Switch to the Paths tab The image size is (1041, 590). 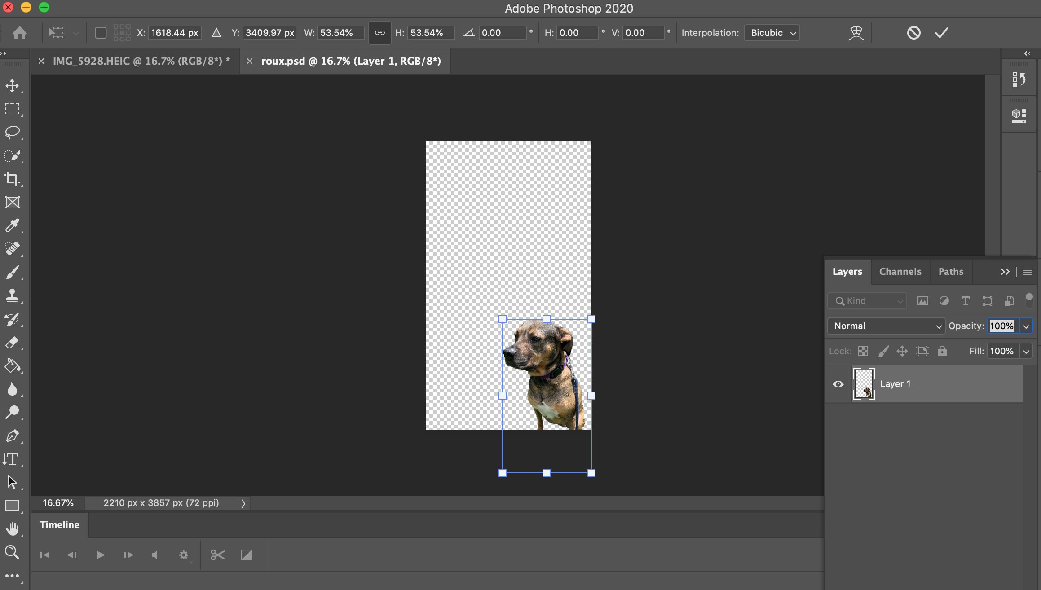pyautogui.click(x=951, y=272)
